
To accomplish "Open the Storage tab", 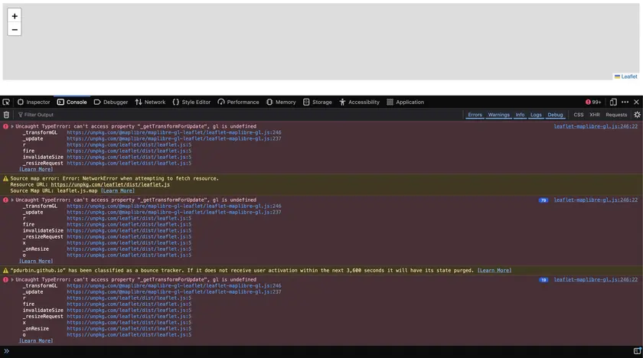I will (x=318, y=102).
